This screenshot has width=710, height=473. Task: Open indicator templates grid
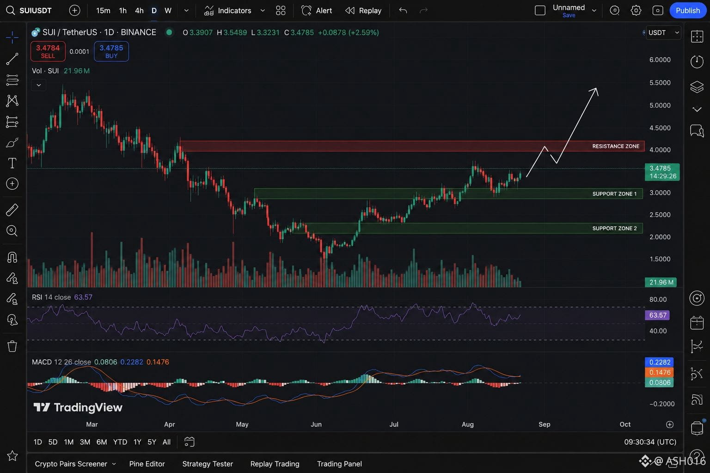(281, 11)
